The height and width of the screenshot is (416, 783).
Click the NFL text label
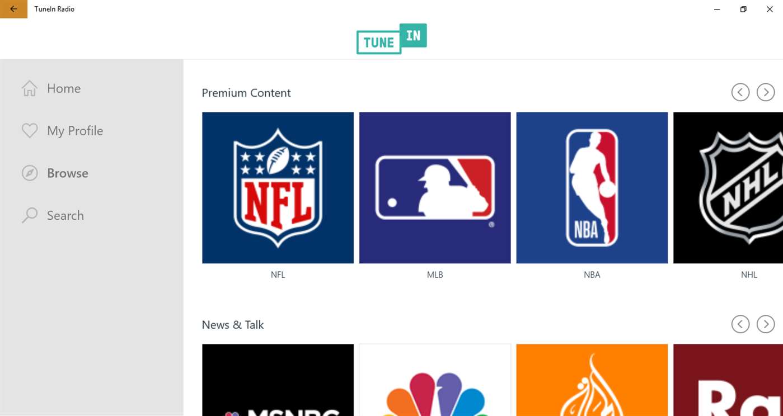coord(278,275)
